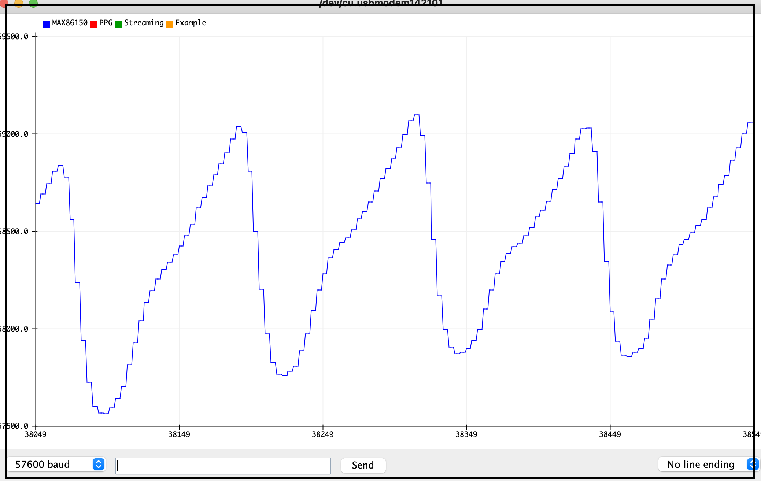Focus the serial message input field

223,466
